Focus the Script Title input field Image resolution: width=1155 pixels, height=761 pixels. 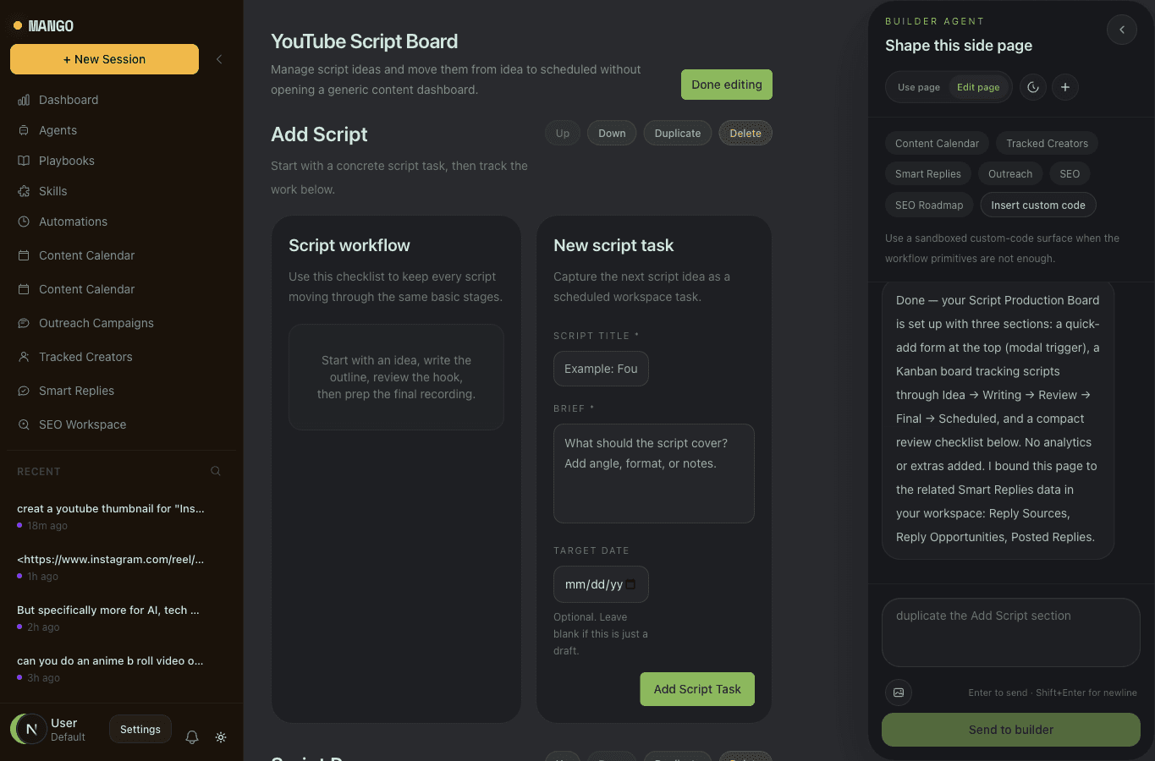click(x=601, y=369)
